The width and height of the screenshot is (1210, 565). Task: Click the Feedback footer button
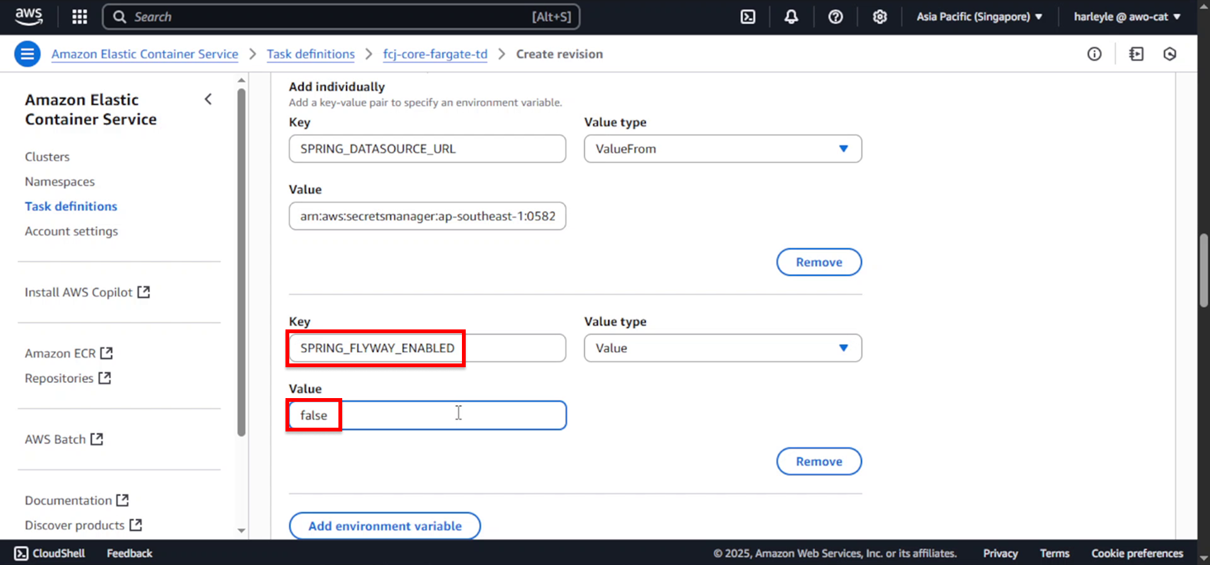point(129,553)
